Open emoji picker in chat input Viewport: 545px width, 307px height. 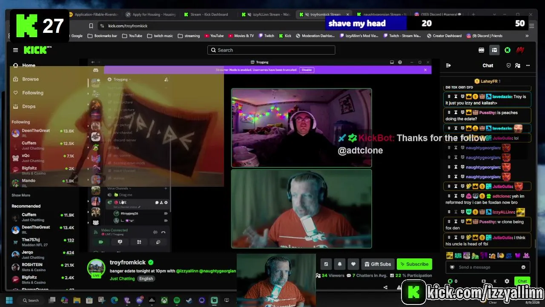[x=523, y=267]
